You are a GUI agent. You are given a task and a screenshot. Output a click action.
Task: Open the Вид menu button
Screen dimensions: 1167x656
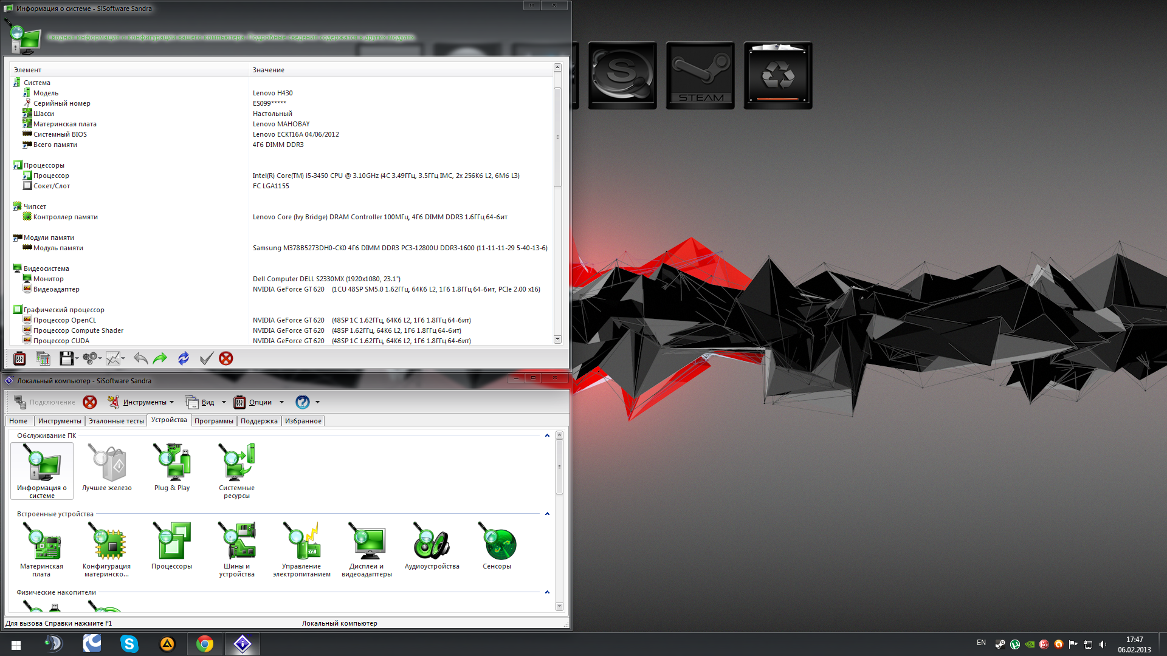click(x=207, y=402)
